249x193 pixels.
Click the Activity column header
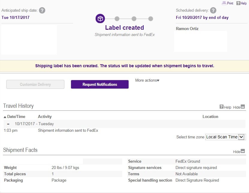45,117
